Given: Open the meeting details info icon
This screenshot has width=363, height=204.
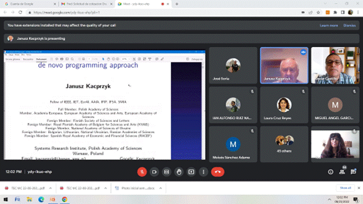Looking at the screenshot, I should click(331, 172).
